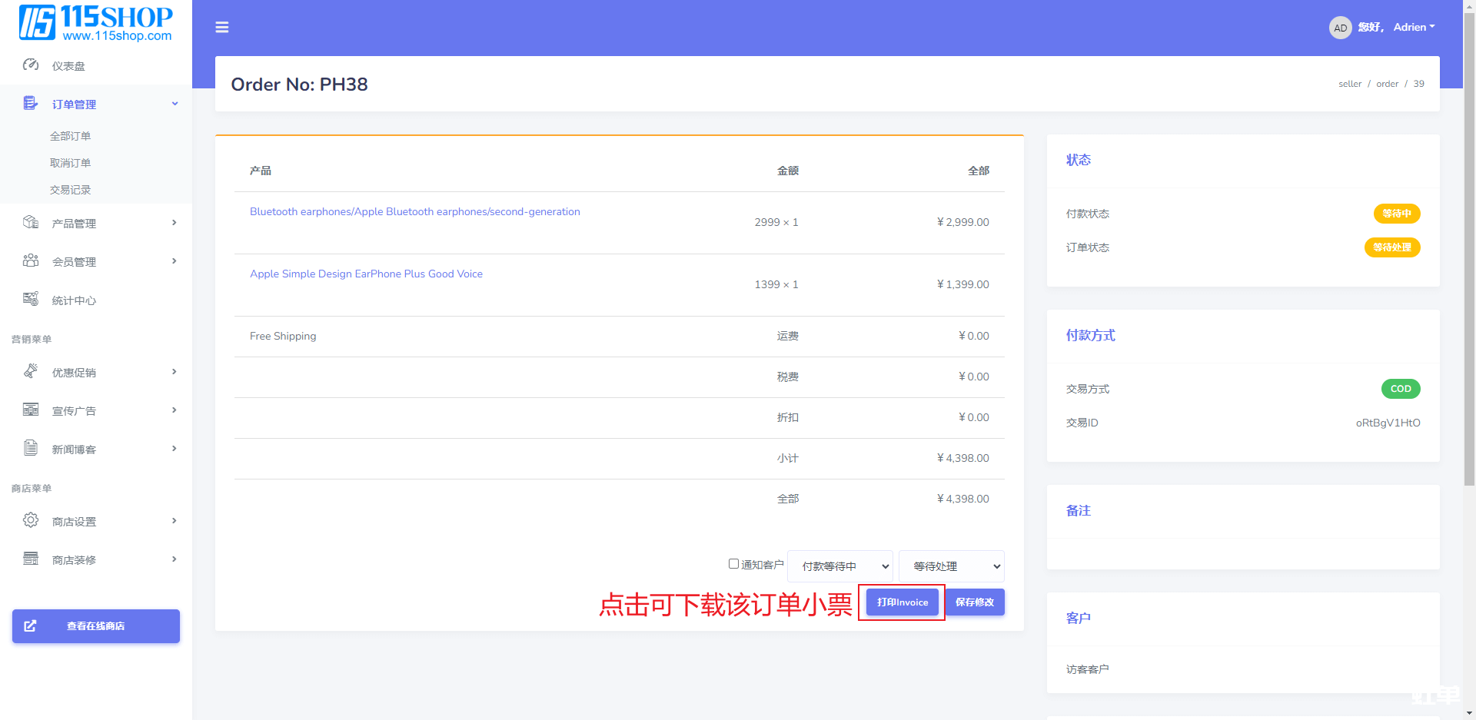The width and height of the screenshot is (1476, 720).
Task: Select 全部订单 submenu item
Action: (x=71, y=136)
